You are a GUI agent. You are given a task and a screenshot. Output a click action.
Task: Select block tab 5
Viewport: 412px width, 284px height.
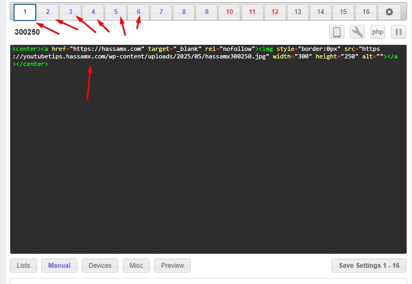116,11
